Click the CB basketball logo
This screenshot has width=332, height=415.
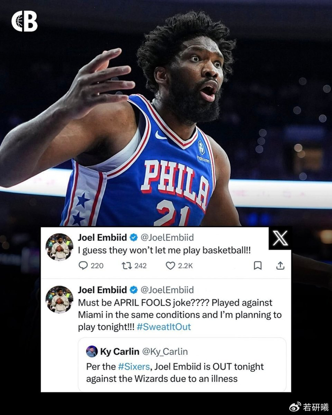point(24,21)
